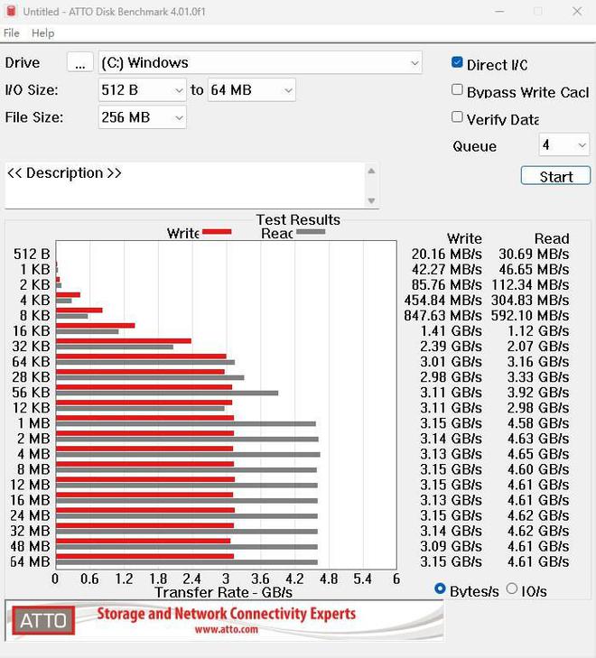596x658 pixels.
Task: Click the Storage and Network Connectivity Experts banner
Action: coord(227,614)
